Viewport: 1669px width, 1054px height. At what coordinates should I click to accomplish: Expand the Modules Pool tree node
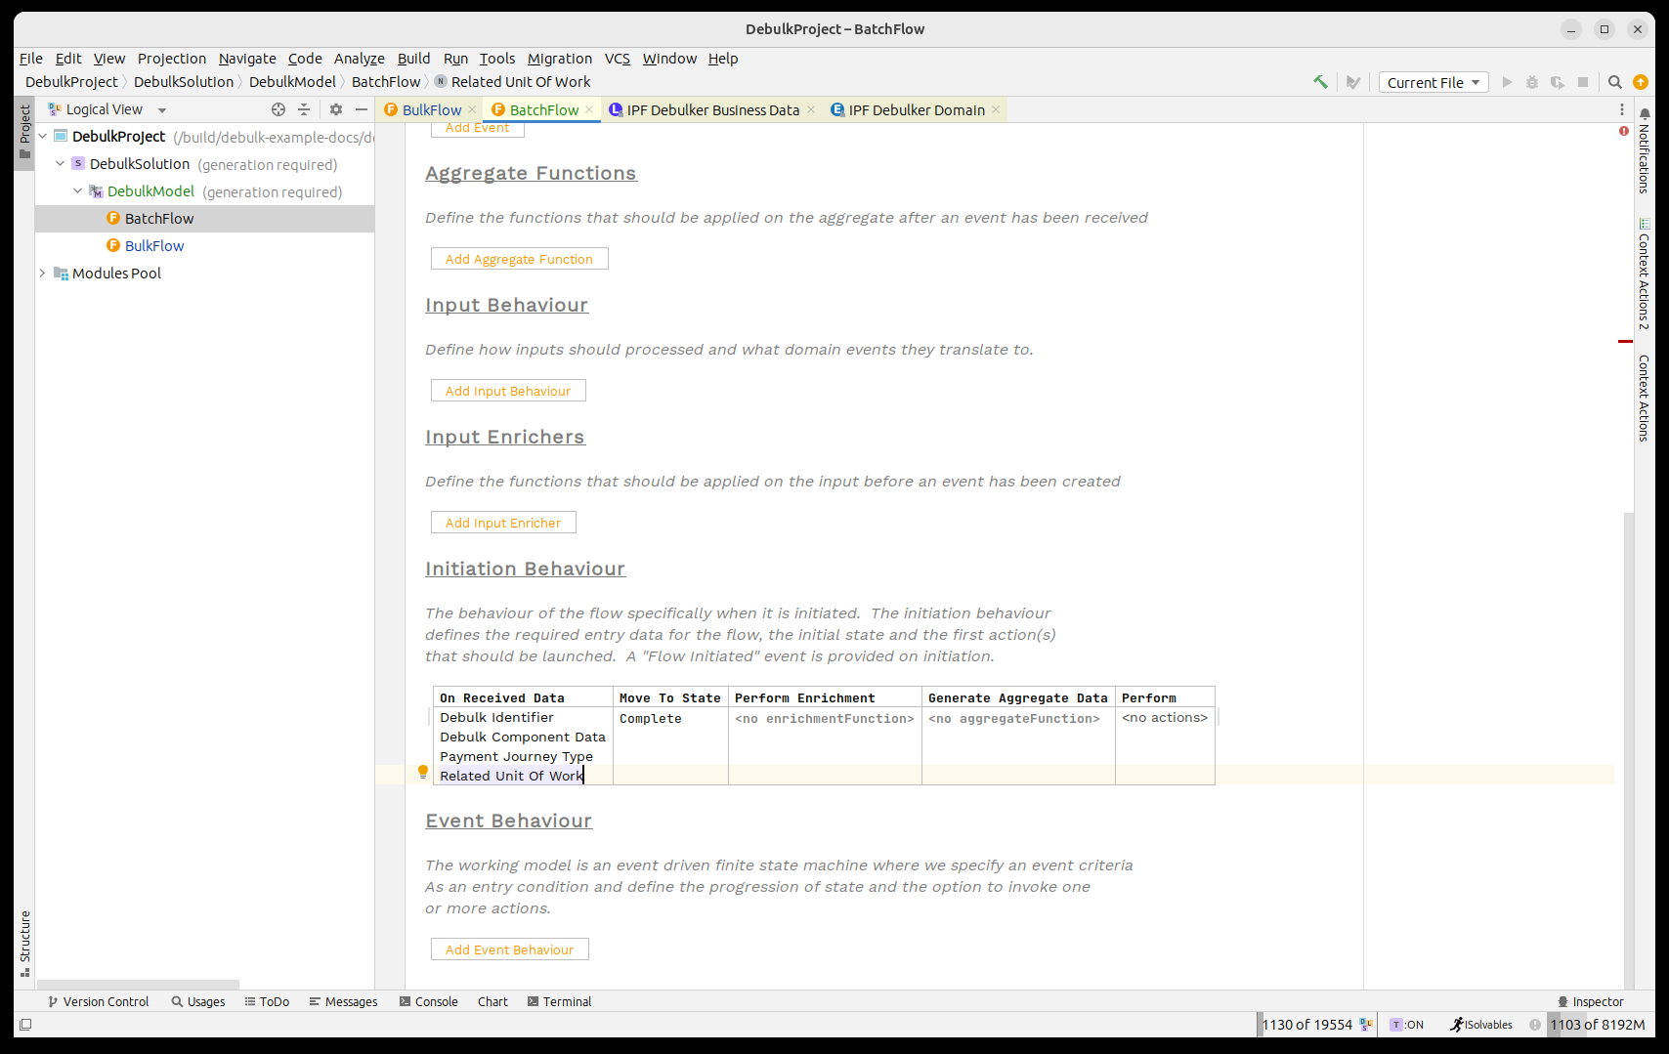pyautogui.click(x=42, y=274)
